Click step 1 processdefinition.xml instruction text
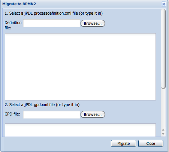The image size is (169, 152). click(54, 13)
